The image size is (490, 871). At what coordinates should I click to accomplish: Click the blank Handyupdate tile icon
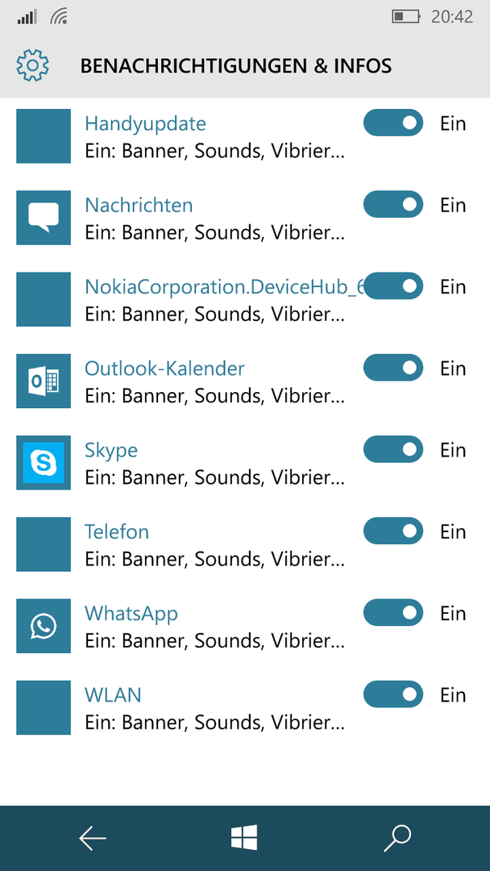click(x=44, y=135)
